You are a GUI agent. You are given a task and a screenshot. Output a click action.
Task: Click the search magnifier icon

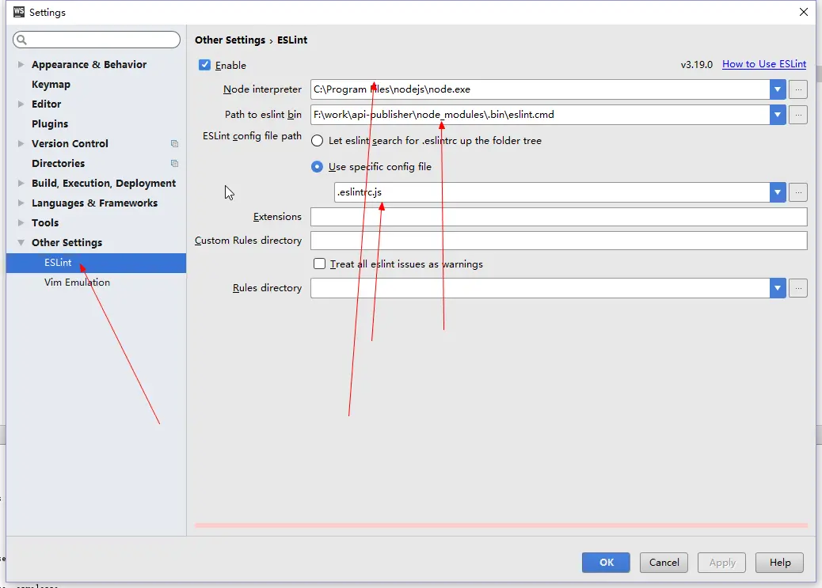[21, 40]
